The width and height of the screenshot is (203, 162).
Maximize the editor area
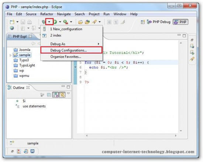[184, 36]
